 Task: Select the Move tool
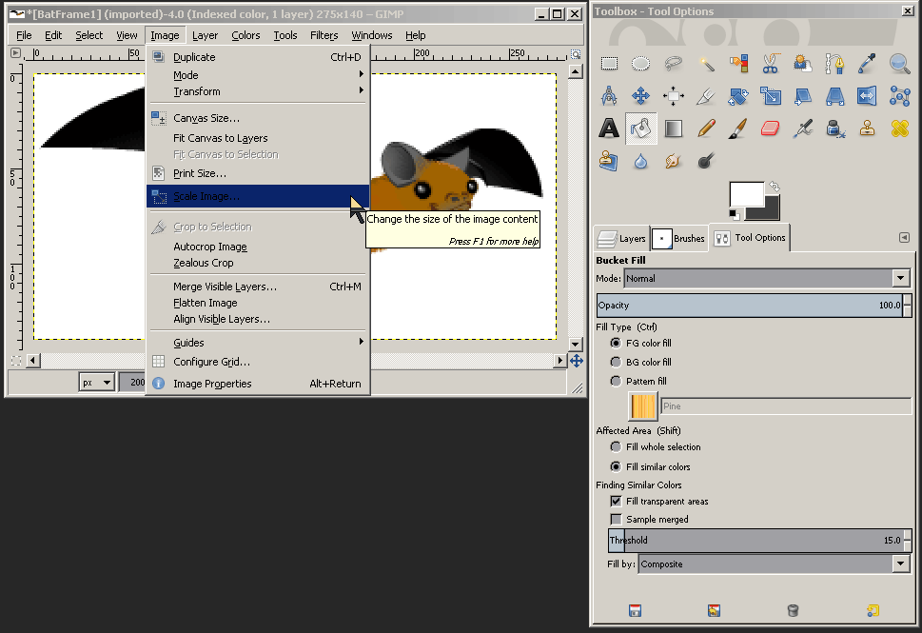pos(641,96)
